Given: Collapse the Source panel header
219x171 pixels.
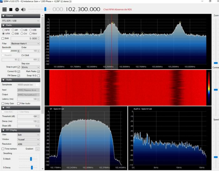Looking at the screenshot, I should pyautogui.click(x=21, y=16).
